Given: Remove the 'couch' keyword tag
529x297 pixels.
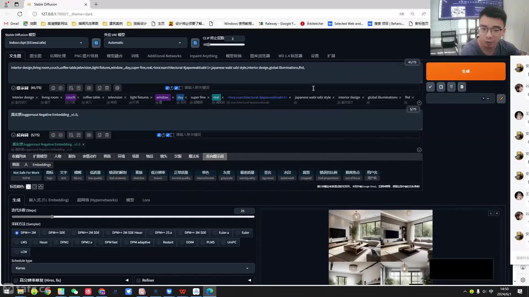Looking at the screenshot, I should (78, 97).
